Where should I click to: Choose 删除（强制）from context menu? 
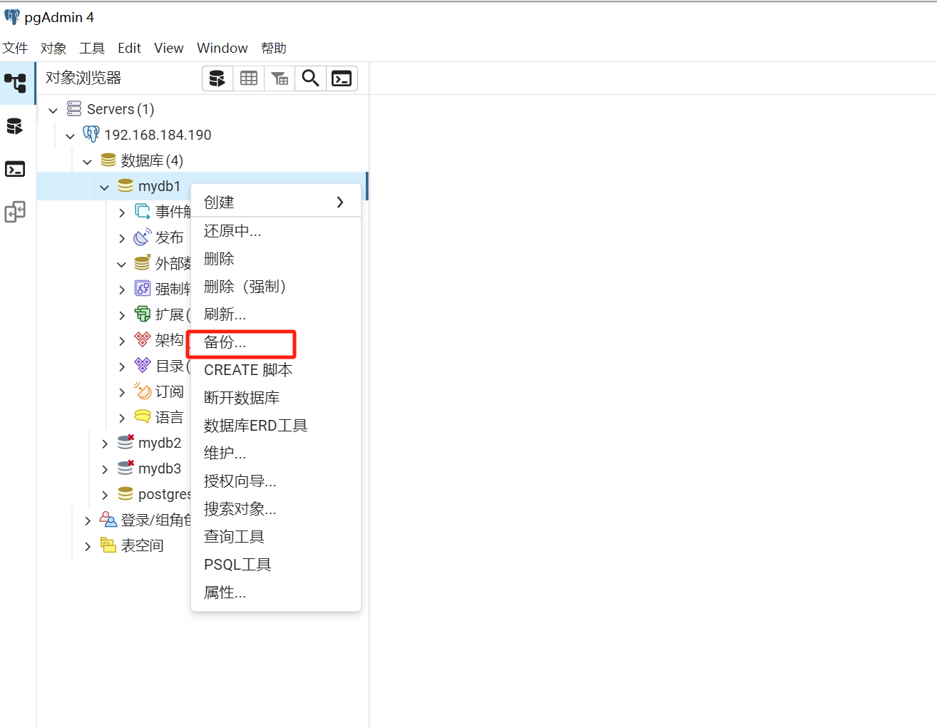(276, 287)
